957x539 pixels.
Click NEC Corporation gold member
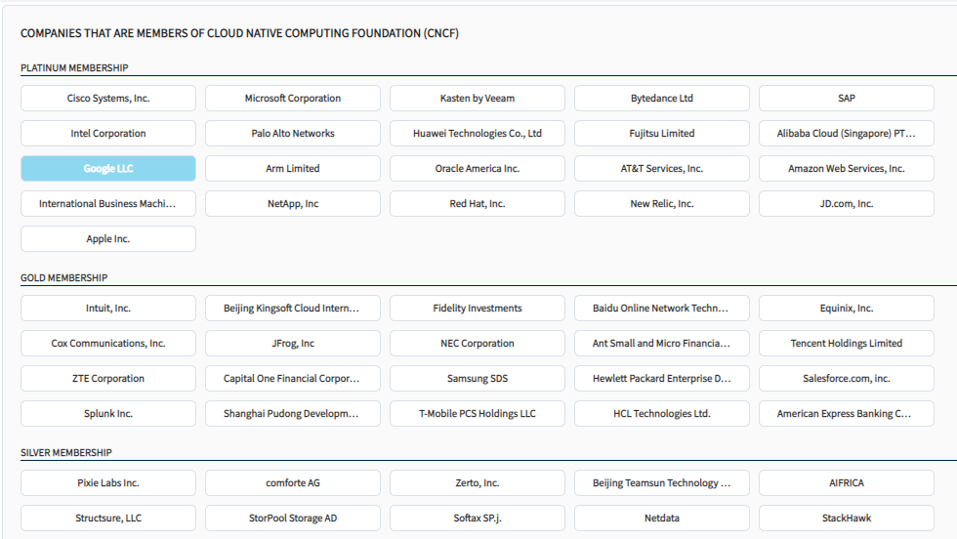click(478, 343)
